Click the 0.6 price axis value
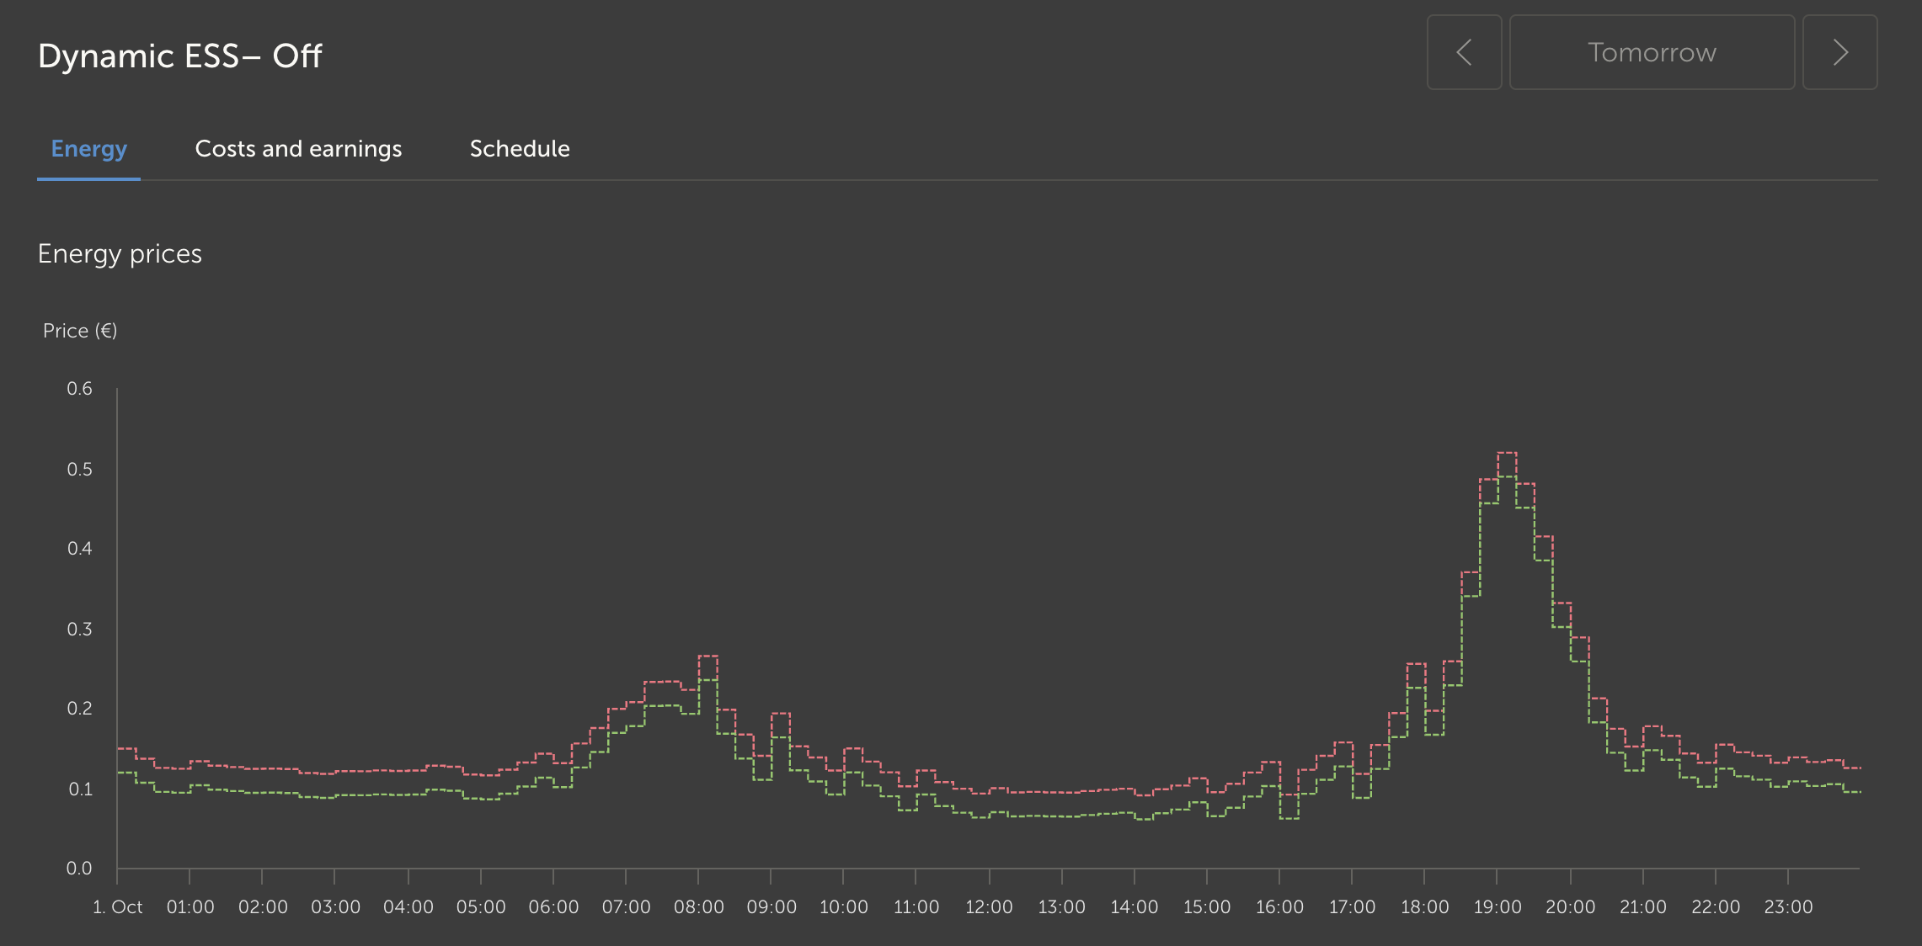The width and height of the screenshot is (1922, 946). pyautogui.click(x=79, y=389)
